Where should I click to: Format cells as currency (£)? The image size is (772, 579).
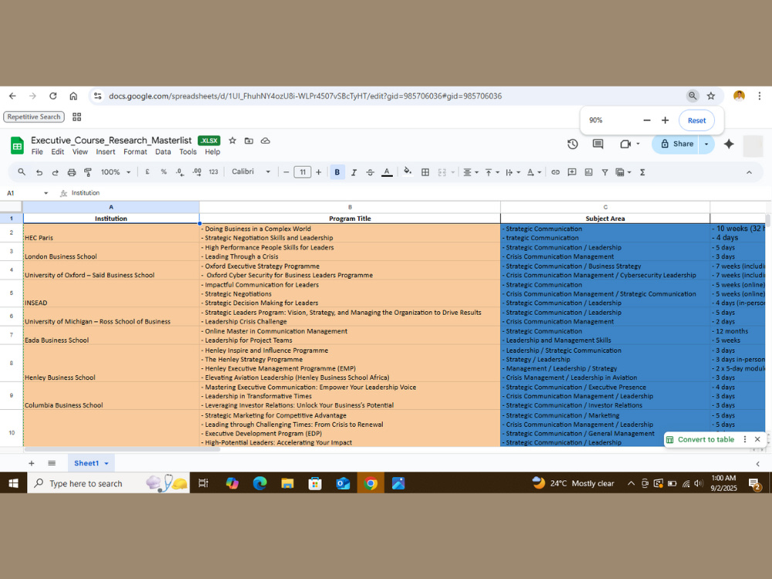click(147, 172)
